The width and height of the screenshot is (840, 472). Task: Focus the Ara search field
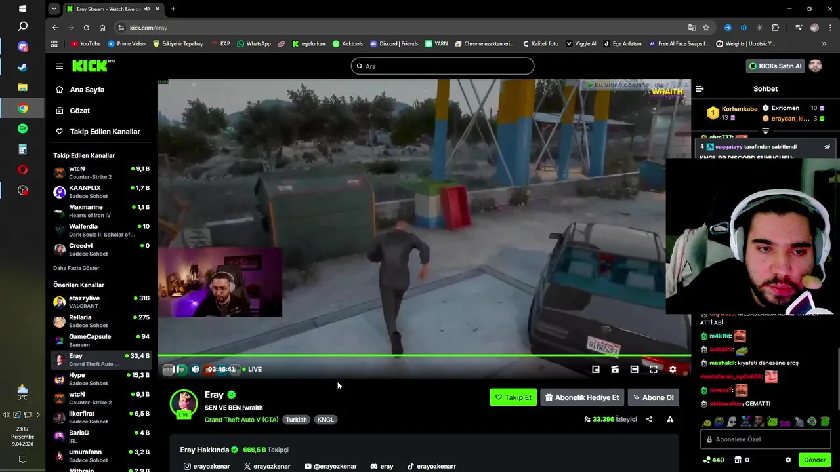442,66
